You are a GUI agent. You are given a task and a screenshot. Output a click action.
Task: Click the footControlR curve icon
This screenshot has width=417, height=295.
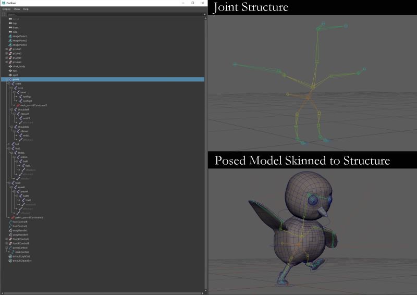(10, 222)
